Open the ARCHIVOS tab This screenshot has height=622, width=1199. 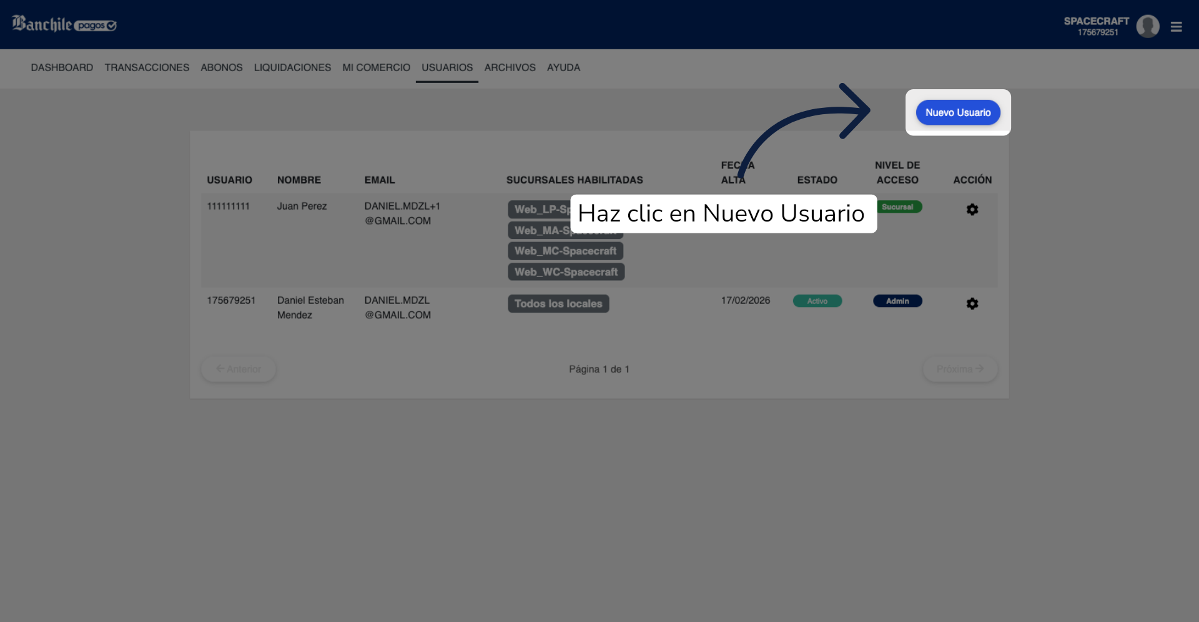510,67
